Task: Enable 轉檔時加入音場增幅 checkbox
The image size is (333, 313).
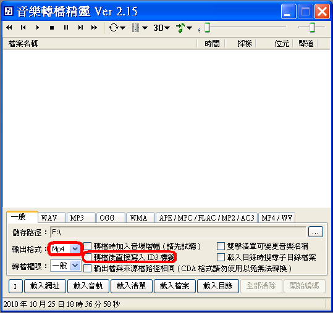Action: click(87, 246)
